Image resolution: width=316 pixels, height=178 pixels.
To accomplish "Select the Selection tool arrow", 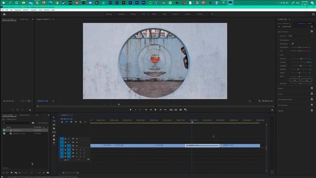I will click(x=54, y=118).
